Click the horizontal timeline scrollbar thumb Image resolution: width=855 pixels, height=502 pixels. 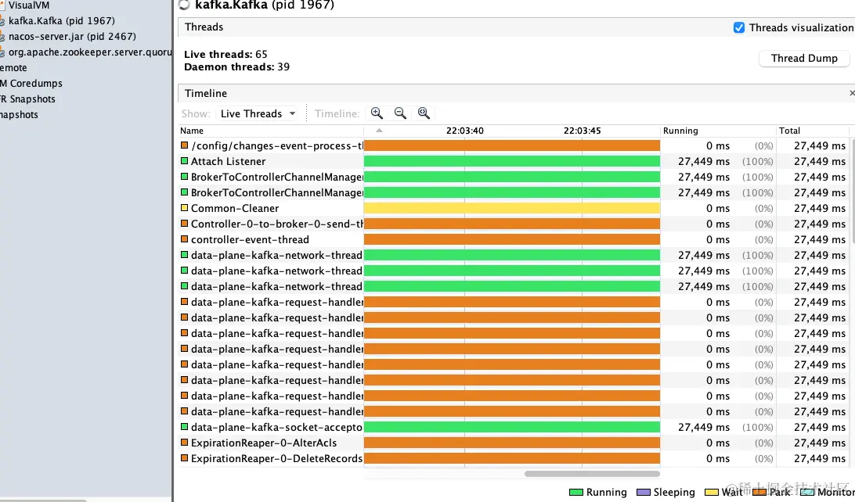[x=592, y=474]
